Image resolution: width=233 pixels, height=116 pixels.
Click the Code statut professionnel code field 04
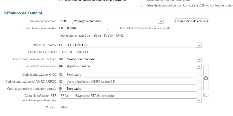(x=61, y=66)
